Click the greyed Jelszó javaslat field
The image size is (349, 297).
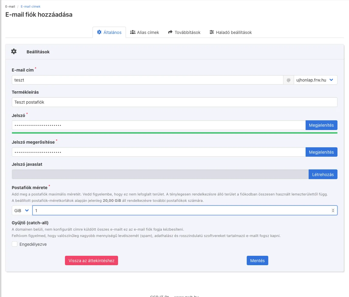pos(160,175)
